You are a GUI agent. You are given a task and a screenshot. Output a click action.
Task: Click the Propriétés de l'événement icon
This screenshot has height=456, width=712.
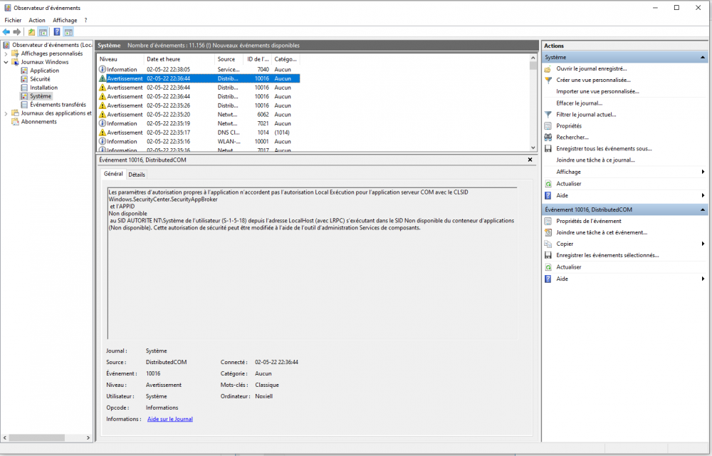(548, 221)
